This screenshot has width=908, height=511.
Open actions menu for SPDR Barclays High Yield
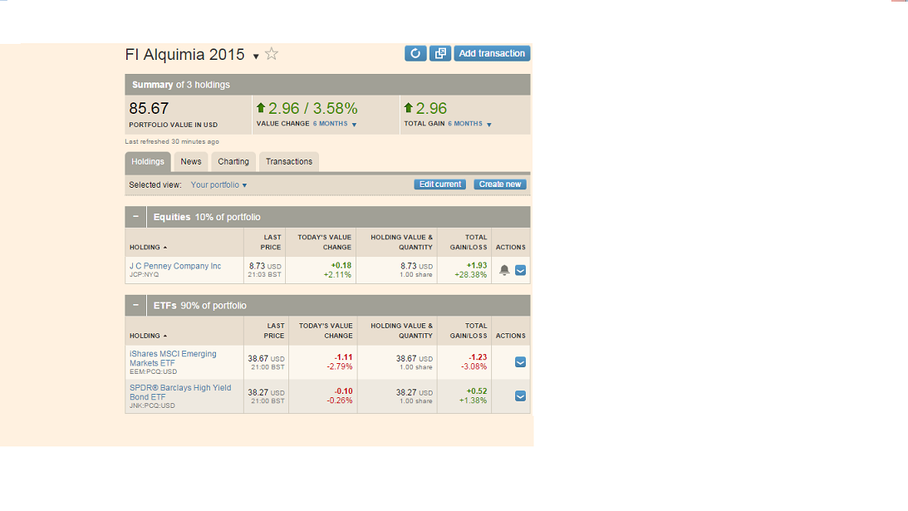(521, 396)
